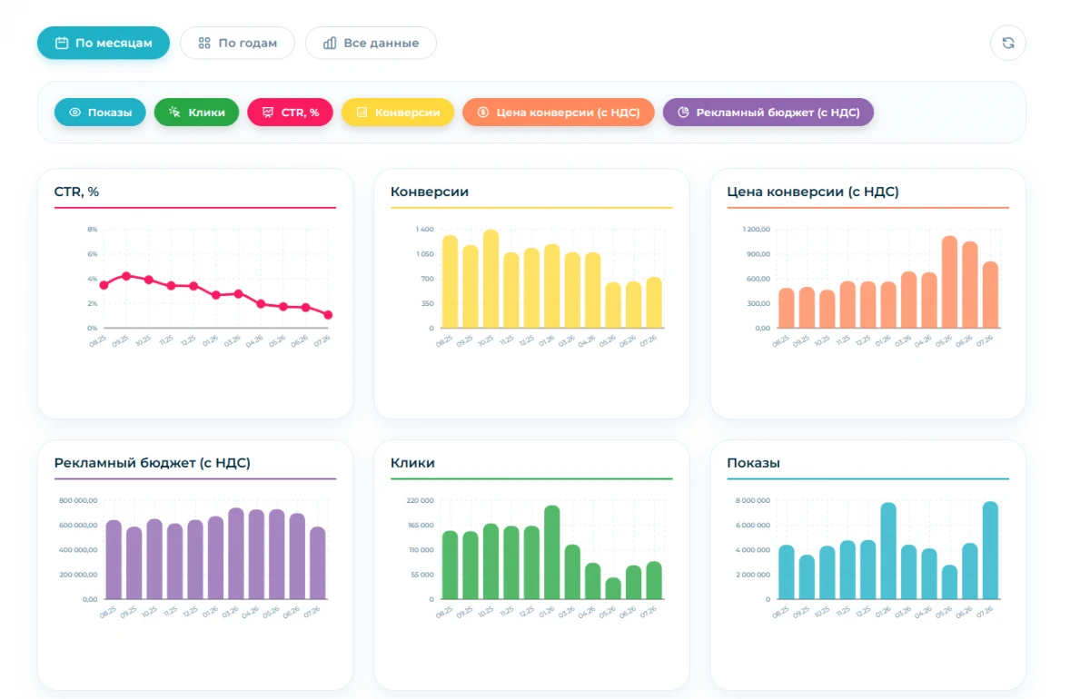Click the 12.25 bar in Рекламный бюджет chart

[x=195, y=559]
